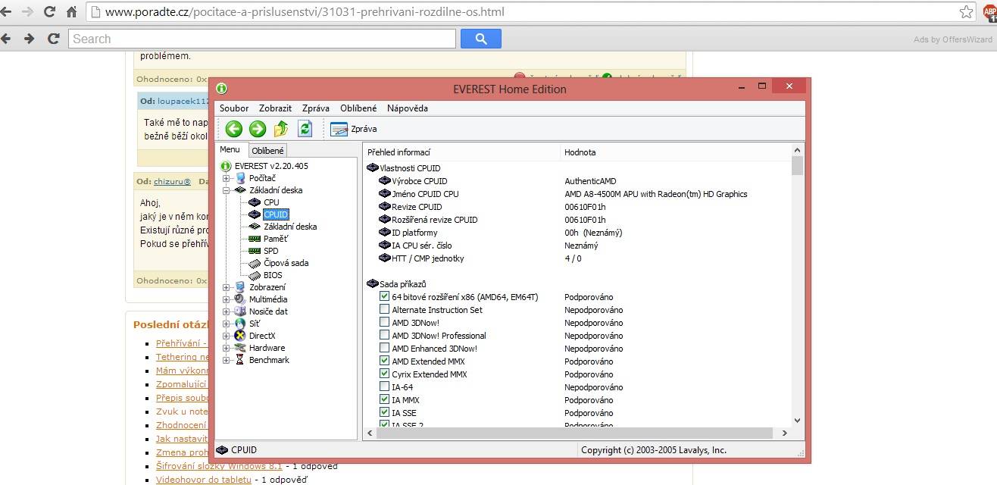Click the Vlastnosti CPUID section header icon
Screen dimensions: 997x485
click(373, 168)
